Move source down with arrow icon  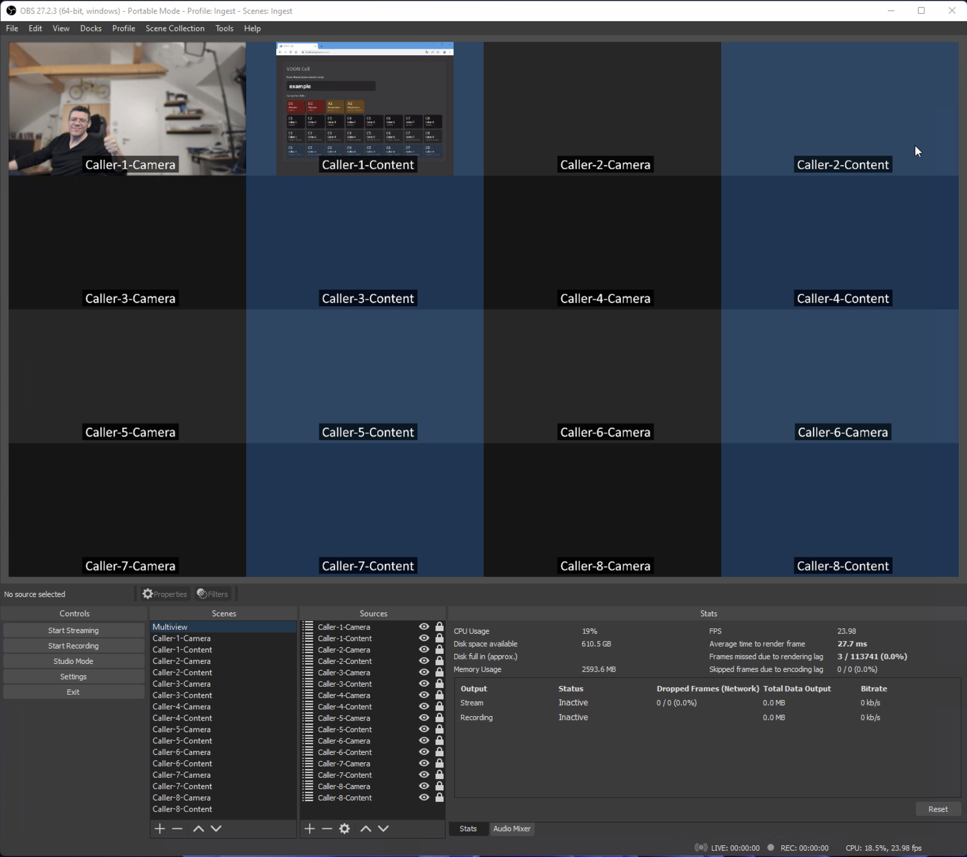pos(383,829)
